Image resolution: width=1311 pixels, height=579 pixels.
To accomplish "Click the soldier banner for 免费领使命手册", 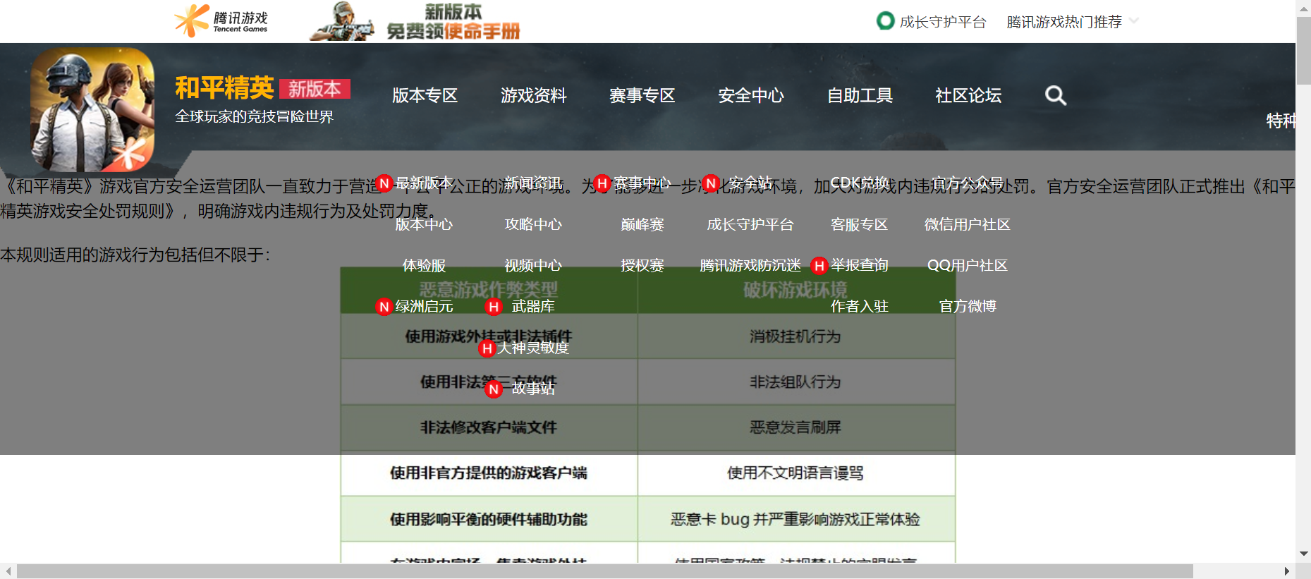I will 415,21.
